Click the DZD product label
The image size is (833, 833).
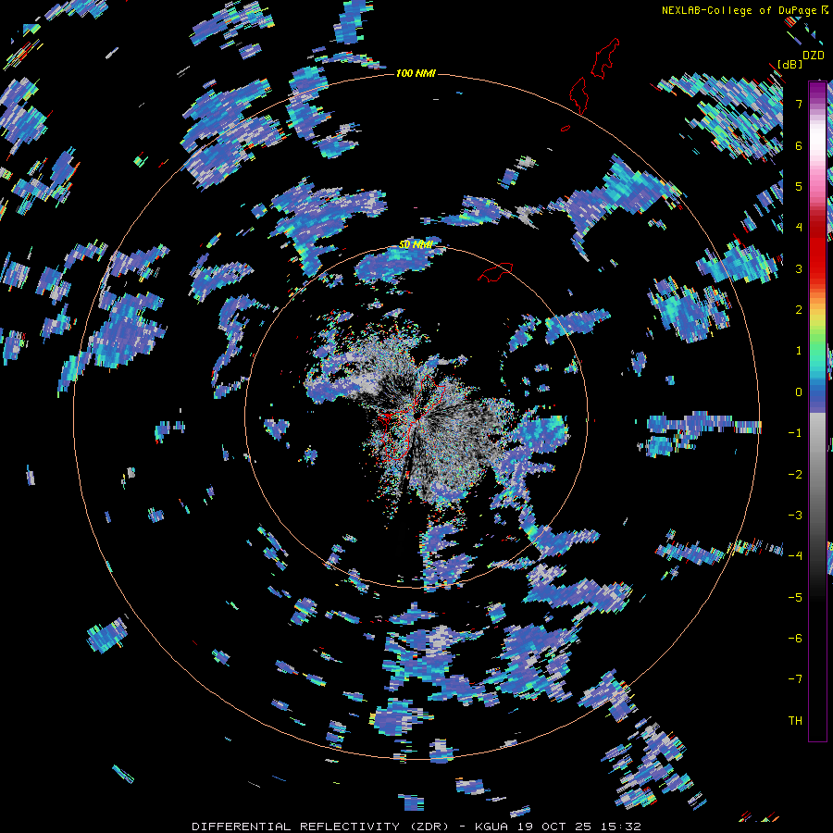click(x=814, y=56)
